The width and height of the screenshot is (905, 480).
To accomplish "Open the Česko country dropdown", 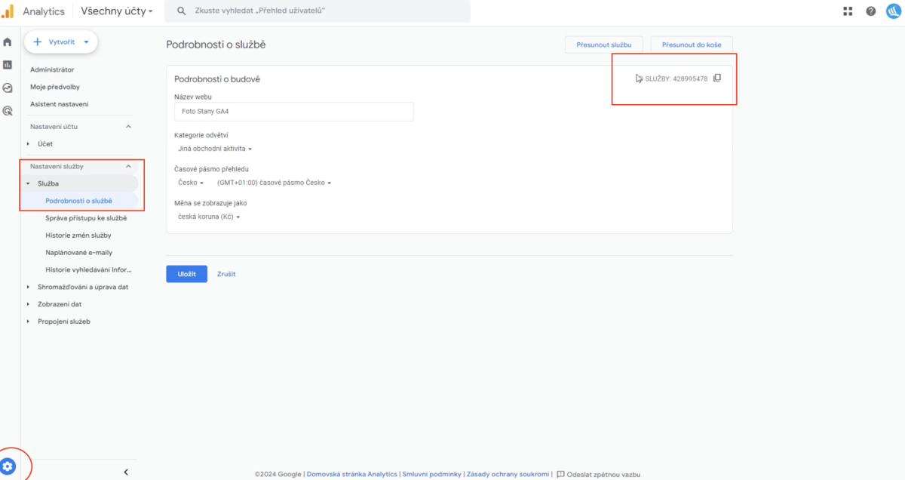I will [x=191, y=183].
